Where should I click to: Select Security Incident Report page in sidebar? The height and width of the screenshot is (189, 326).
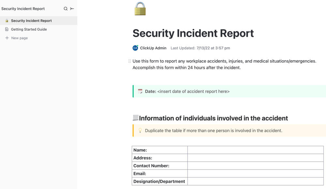click(31, 21)
